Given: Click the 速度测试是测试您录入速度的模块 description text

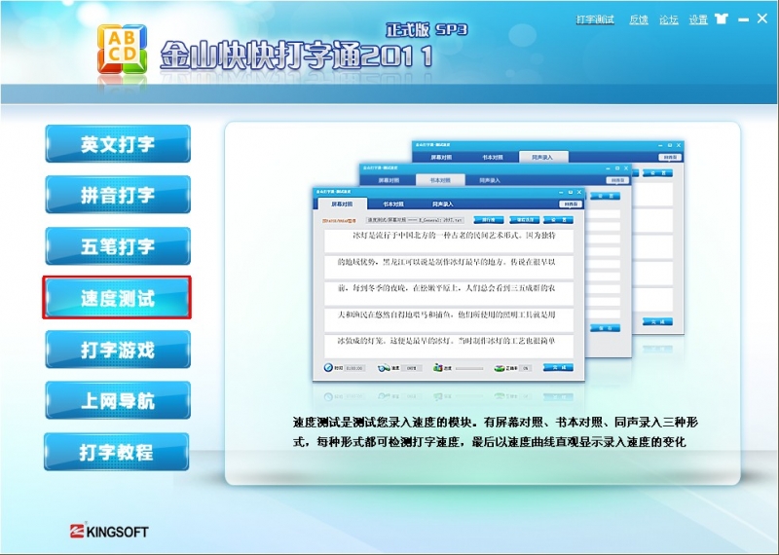Looking at the screenshot, I should (x=495, y=431).
